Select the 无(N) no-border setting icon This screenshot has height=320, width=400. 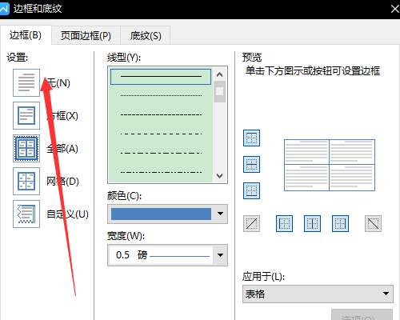26,82
